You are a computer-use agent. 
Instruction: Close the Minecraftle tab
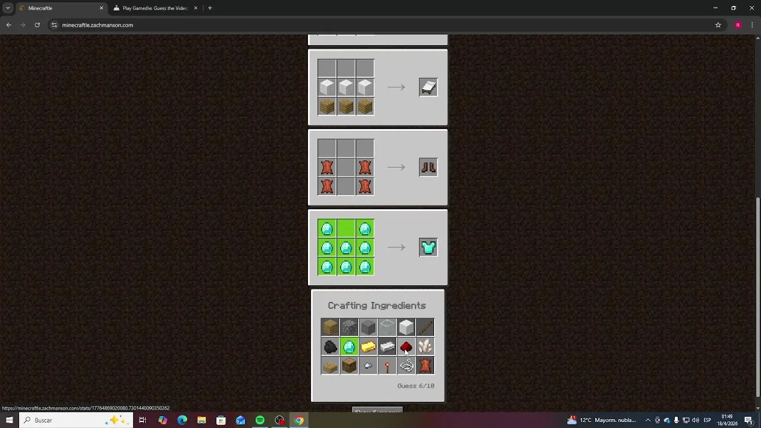coord(101,8)
